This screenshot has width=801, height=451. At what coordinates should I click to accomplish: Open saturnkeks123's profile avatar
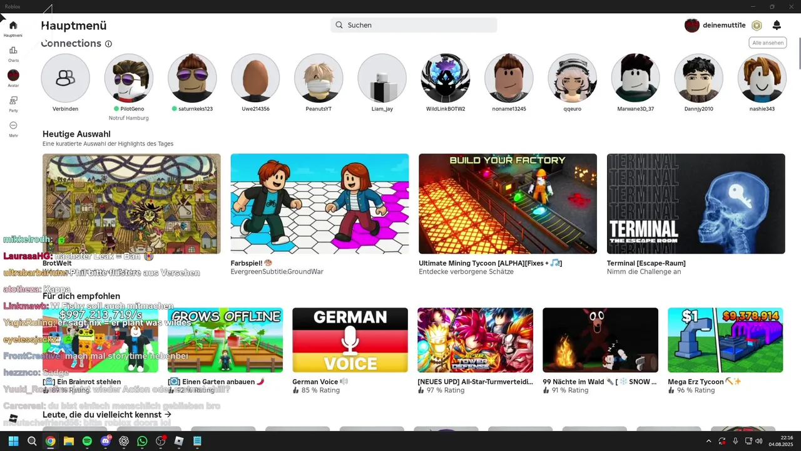192,78
